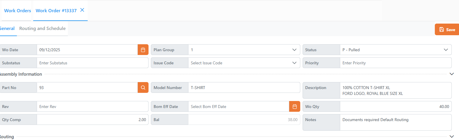Open the Routing and Schedule tab
This screenshot has width=459, height=140.
point(42,29)
